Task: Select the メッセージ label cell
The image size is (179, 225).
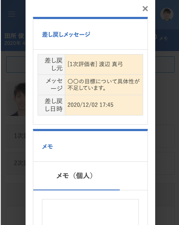Action: [51, 85]
